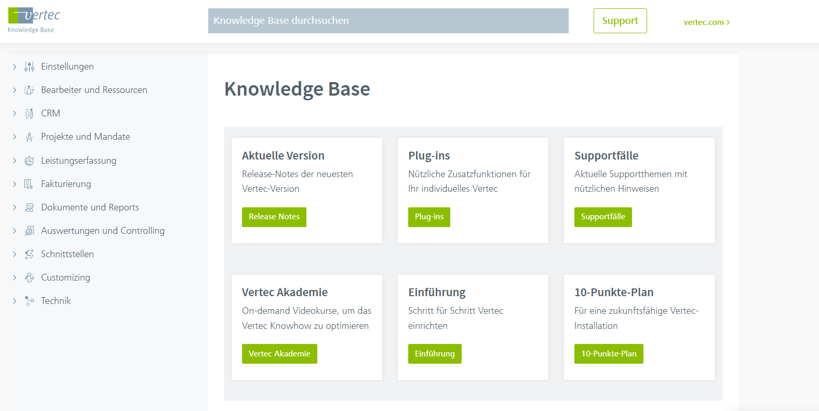This screenshot has width=819, height=411.
Task: Click the Knowledge Base page title
Action: click(297, 89)
